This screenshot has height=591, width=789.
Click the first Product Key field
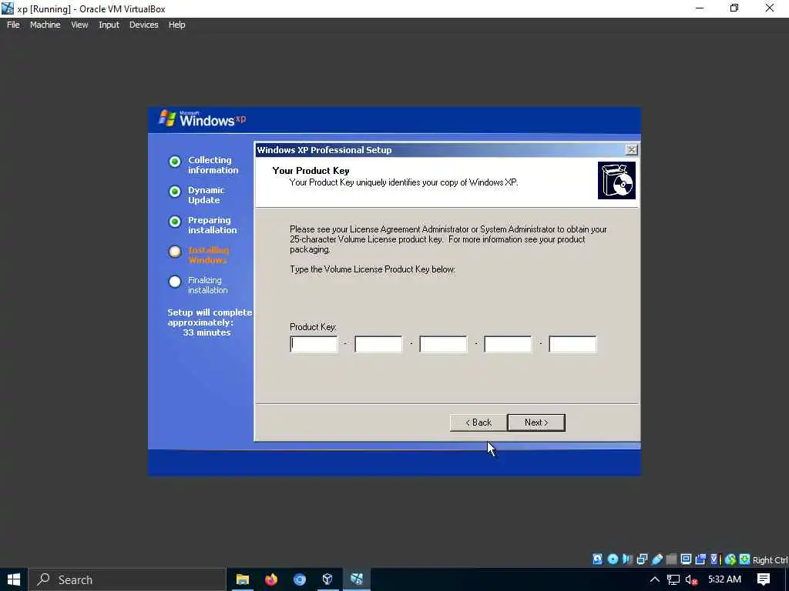coord(314,344)
